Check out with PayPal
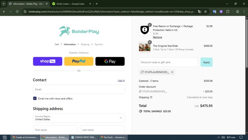 click(79, 61)
